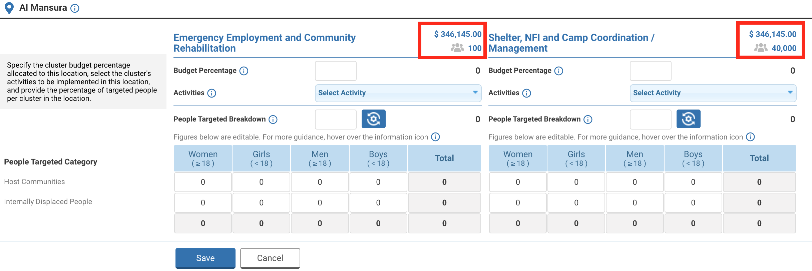Edit Internally Displaced Women cell in Shelter cluster
This screenshot has width=812, height=271.
click(518, 203)
